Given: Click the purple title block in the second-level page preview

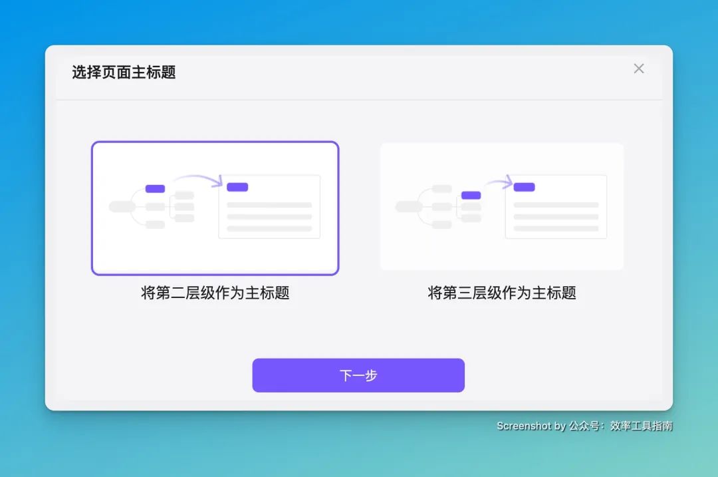Looking at the screenshot, I should pyautogui.click(x=237, y=187).
